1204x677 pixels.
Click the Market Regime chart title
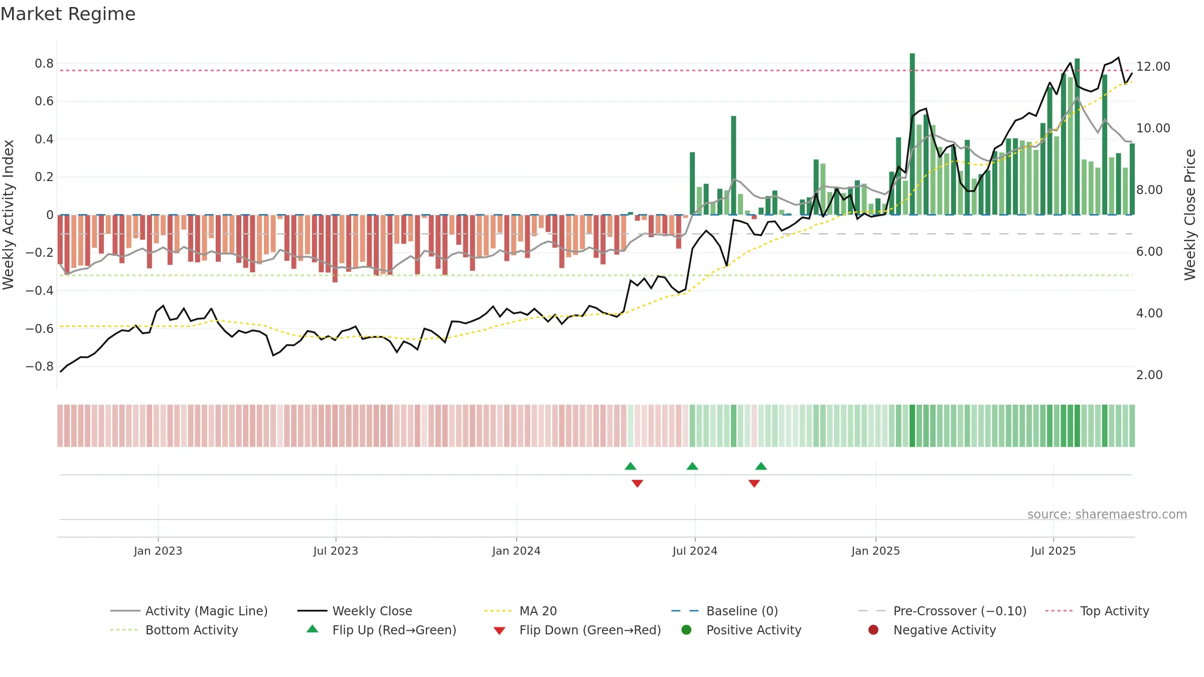click(68, 14)
